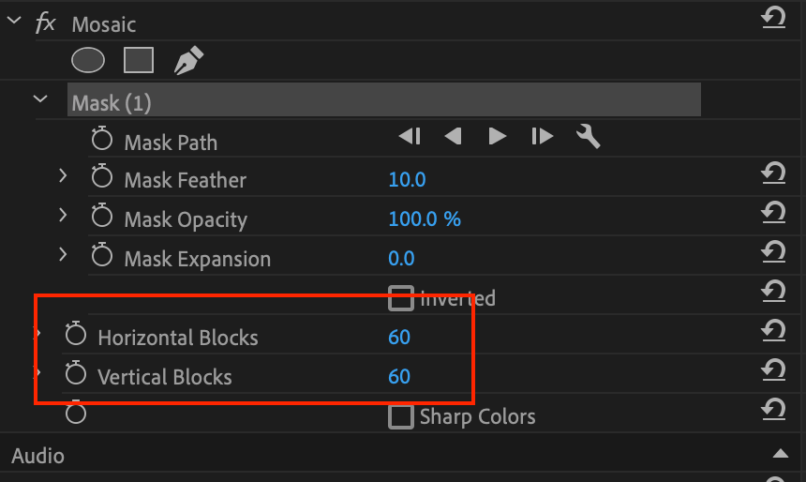Collapse the Audio section arrow
806x482 pixels.
coord(780,455)
